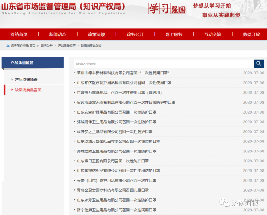Click the 首页 breadcrumb link
Viewport: 267px width, 215px height.
click(33, 46)
